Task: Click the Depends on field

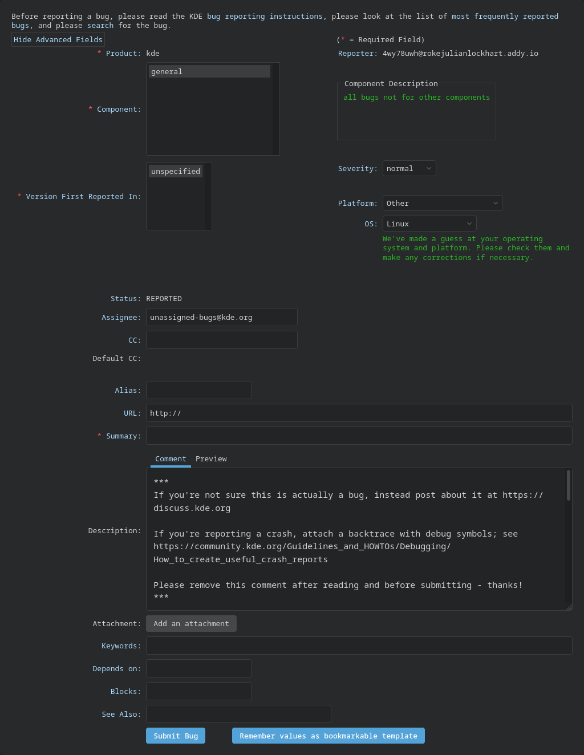Action: [x=199, y=668]
